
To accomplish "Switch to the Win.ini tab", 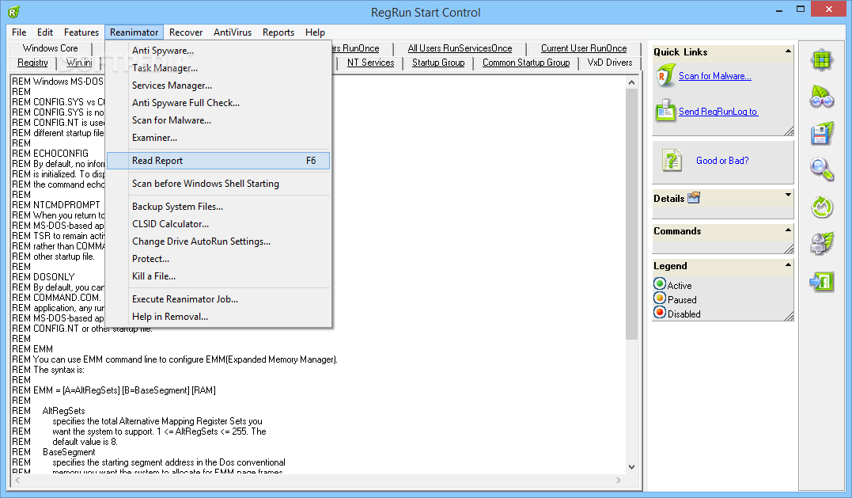I will (79, 63).
